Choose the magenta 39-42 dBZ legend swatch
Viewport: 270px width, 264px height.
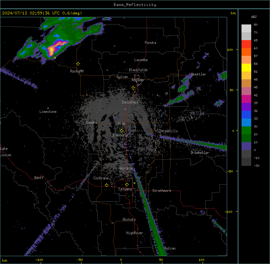coord(246,99)
